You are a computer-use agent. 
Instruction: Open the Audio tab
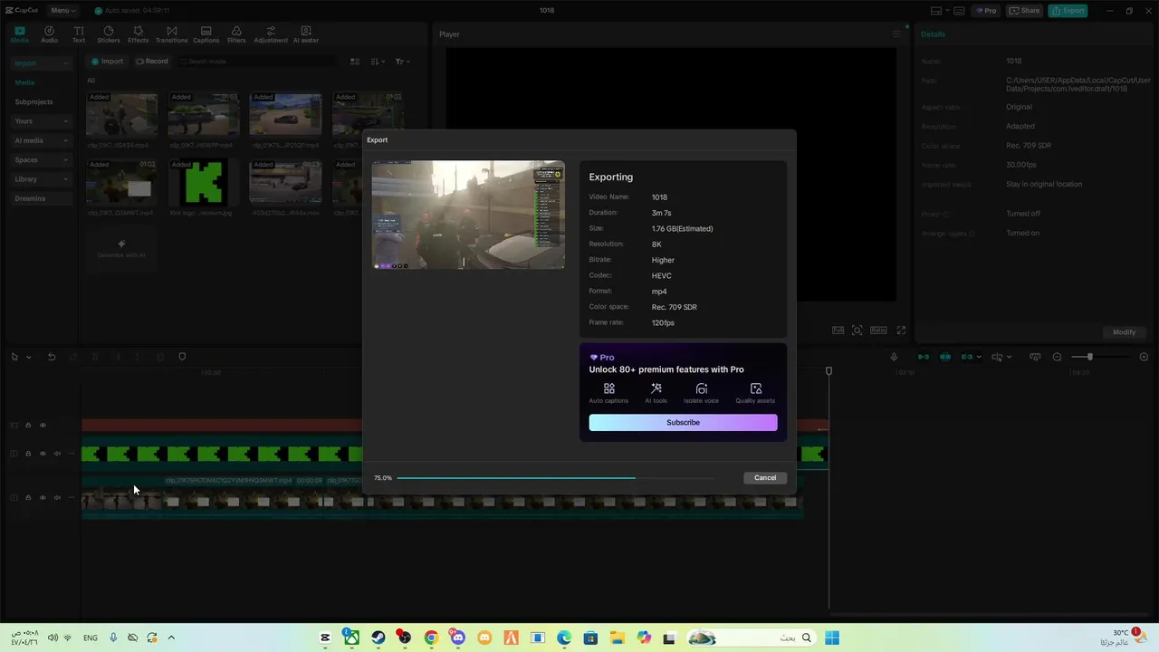click(49, 34)
